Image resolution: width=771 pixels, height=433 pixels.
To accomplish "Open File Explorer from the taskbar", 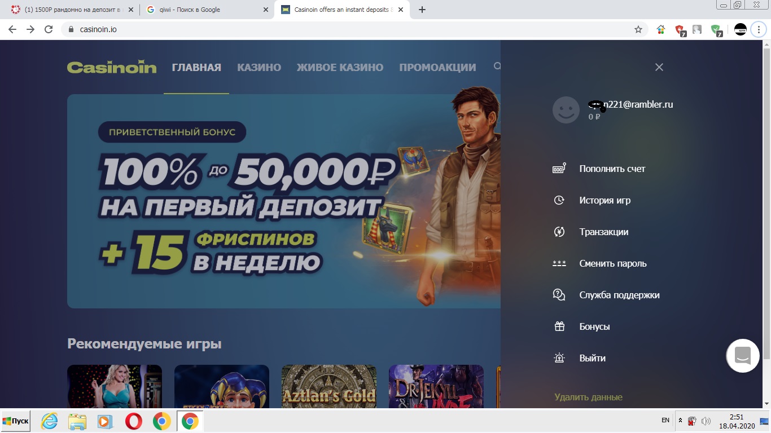I will tap(77, 421).
